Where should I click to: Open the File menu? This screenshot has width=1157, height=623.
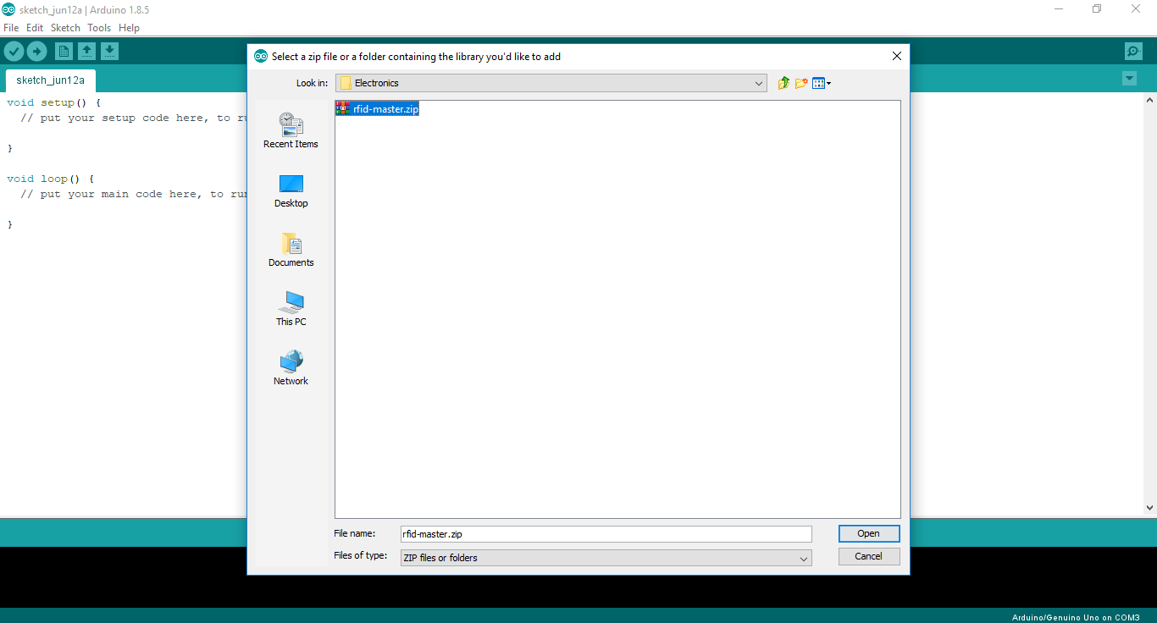(11, 28)
